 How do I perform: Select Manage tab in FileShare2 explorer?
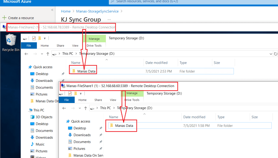[x=94, y=39]
